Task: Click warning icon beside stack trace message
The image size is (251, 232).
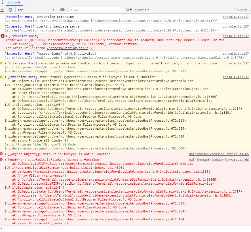Action: pos(1,77)
